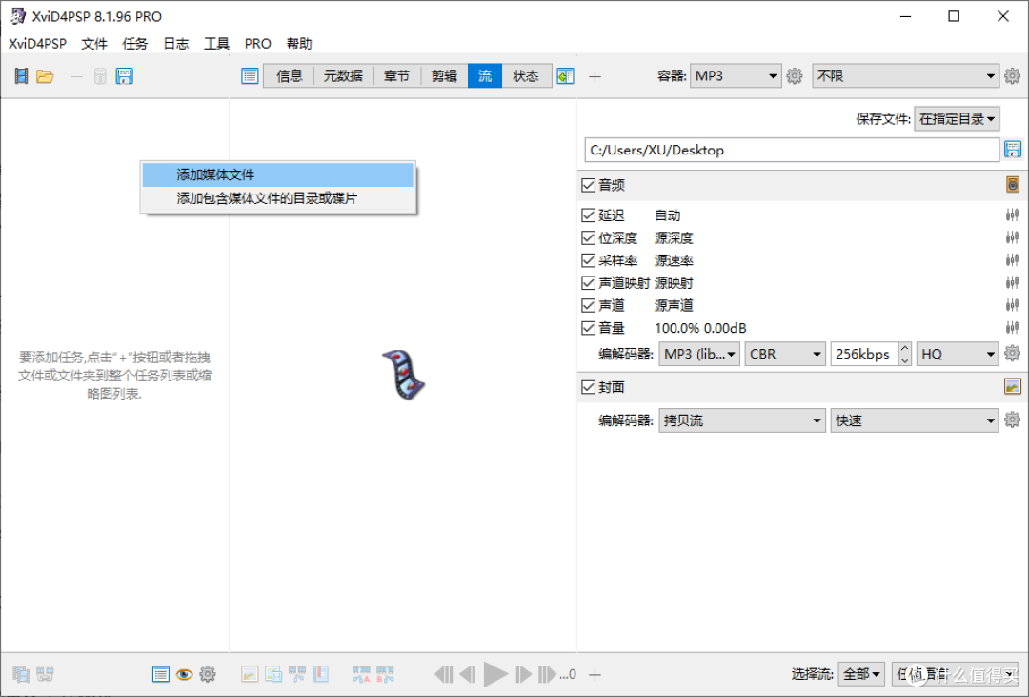The width and height of the screenshot is (1029, 697).
Task: Open container settings gear beside MP3 dropdown
Action: click(x=794, y=76)
